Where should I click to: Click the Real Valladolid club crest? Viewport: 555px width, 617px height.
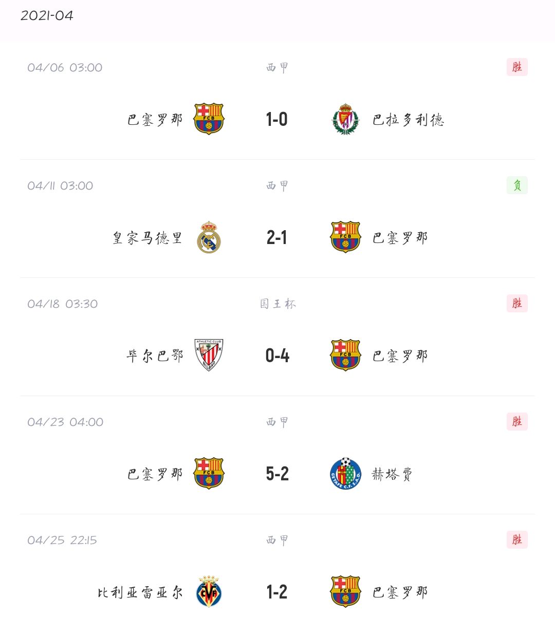pyautogui.click(x=345, y=119)
